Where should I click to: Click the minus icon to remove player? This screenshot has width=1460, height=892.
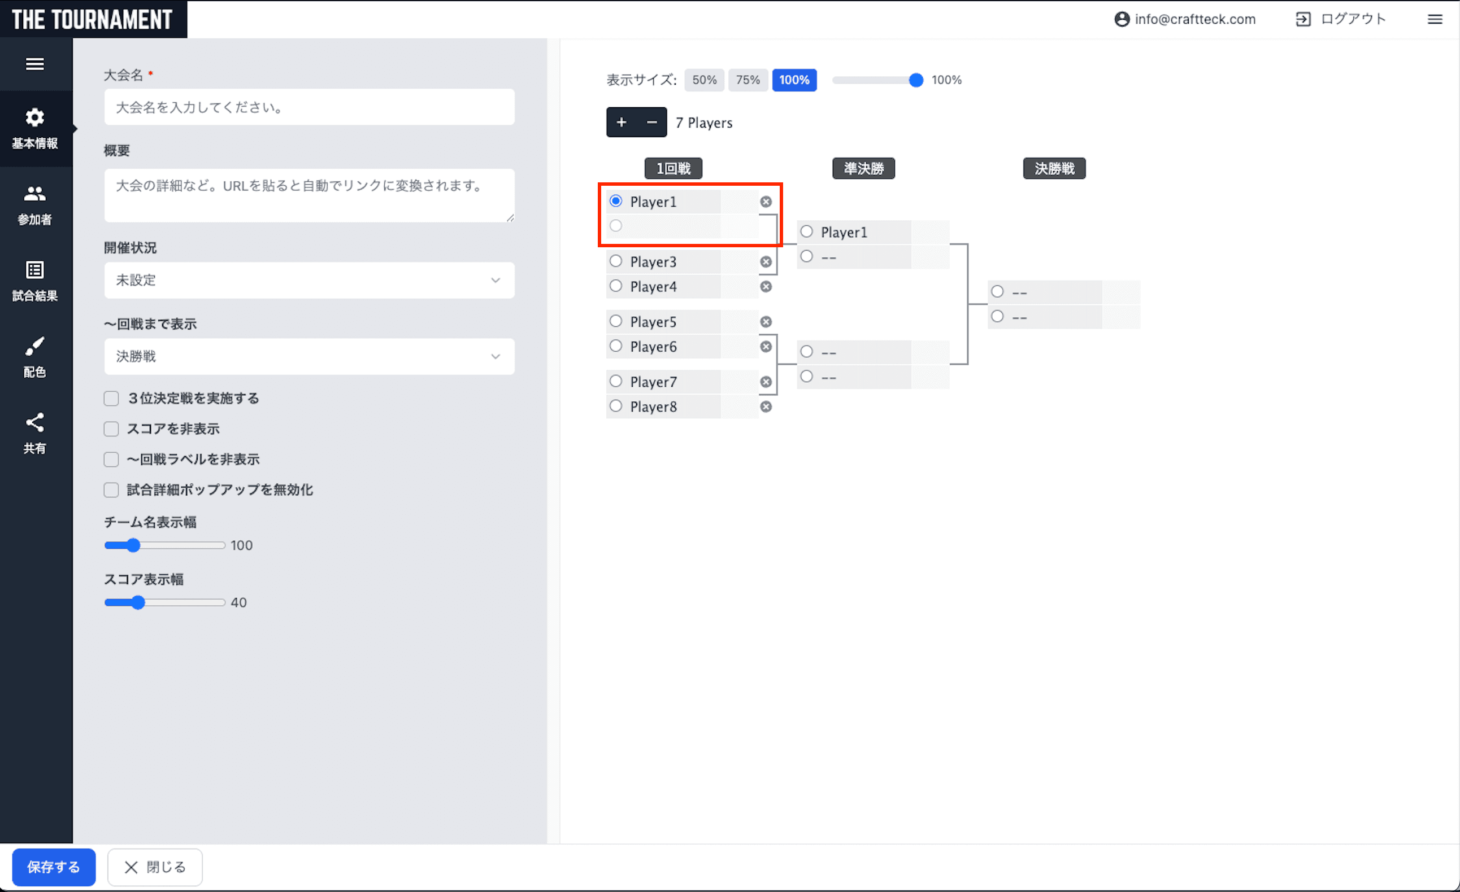click(x=651, y=123)
